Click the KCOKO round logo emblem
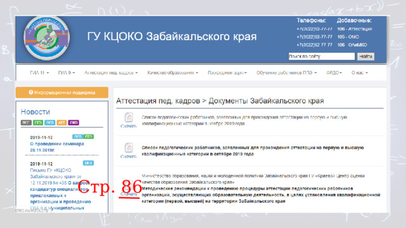406x228 pixels. [x=46, y=38]
